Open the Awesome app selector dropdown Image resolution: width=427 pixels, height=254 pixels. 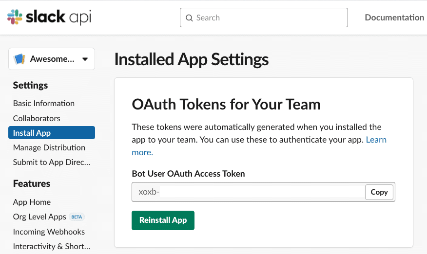coord(52,59)
